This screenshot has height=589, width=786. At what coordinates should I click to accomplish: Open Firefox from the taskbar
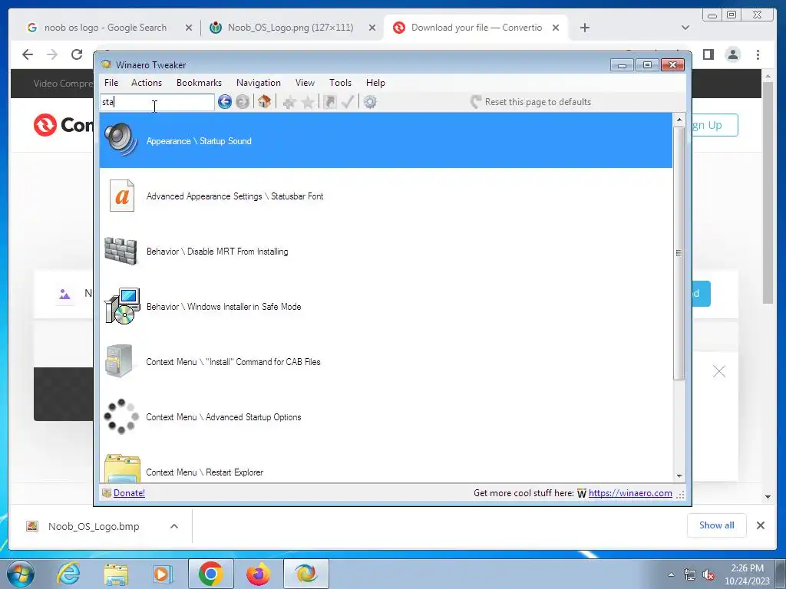click(x=259, y=574)
